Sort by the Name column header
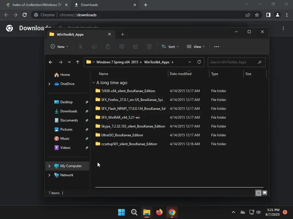 click(x=104, y=74)
